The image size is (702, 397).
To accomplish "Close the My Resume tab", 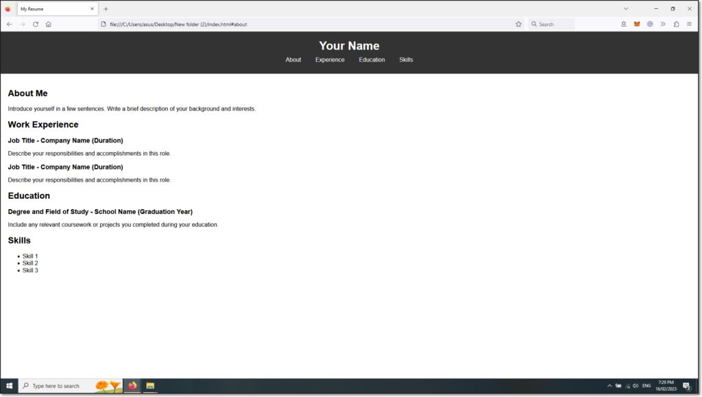I will 93,9.
